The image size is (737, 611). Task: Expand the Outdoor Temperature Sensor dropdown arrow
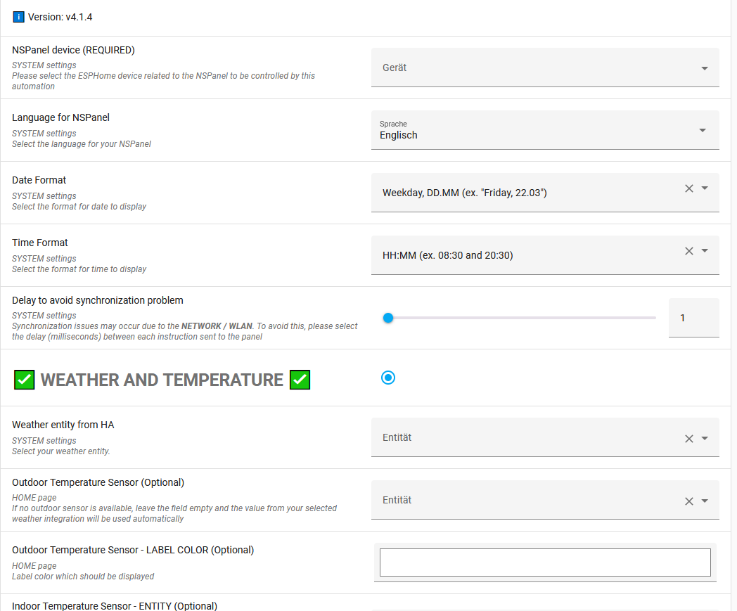[705, 501]
